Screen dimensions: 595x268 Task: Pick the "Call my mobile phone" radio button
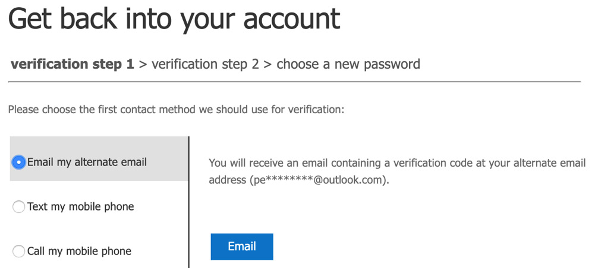coord(19,251)
